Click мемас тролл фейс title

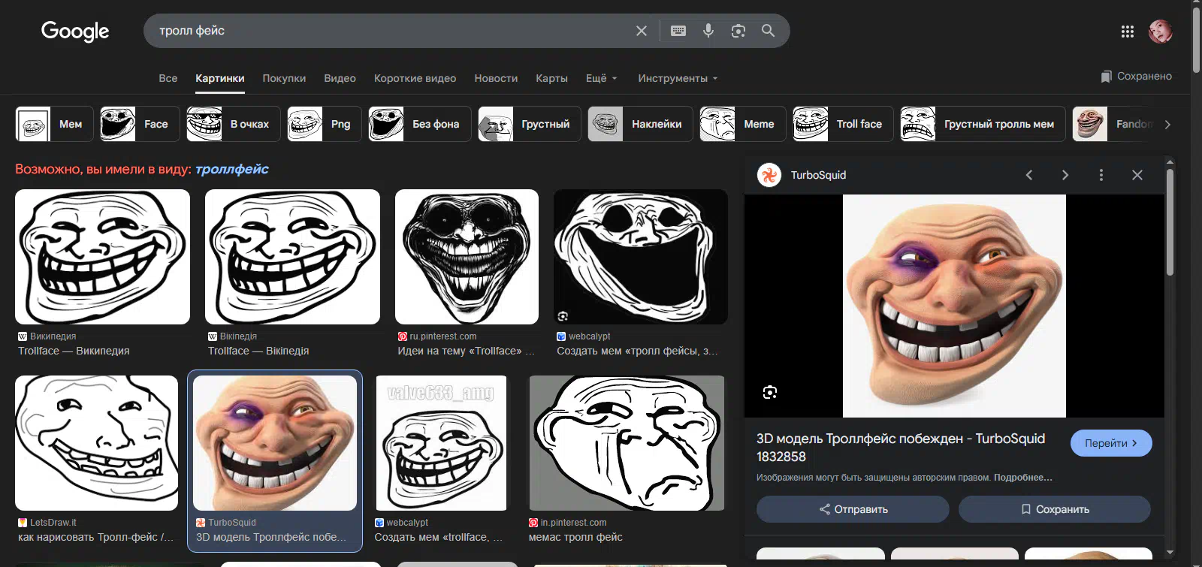coord(575,537)
